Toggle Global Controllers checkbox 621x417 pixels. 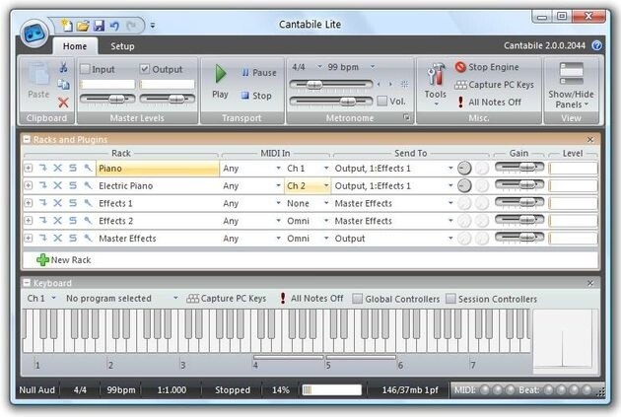[x=357, y=299]
